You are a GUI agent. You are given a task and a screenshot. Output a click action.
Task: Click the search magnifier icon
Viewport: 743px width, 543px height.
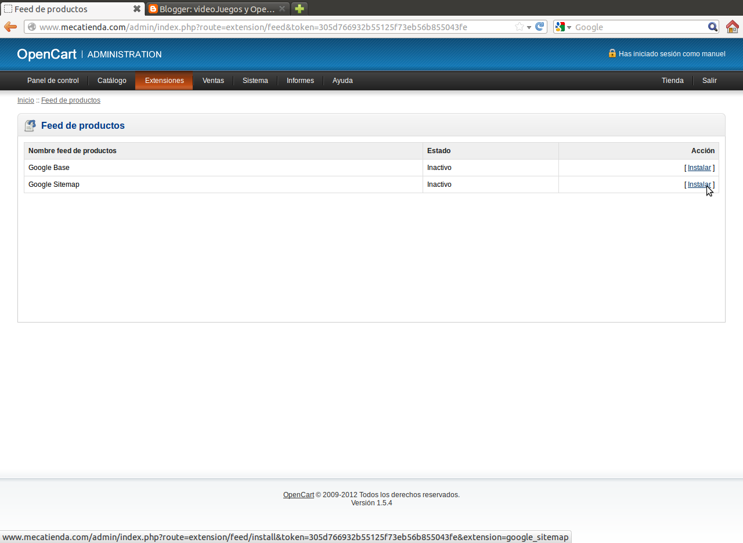pyautogui.click(x=712, y=27)
